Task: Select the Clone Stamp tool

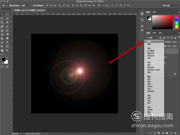Action: pos(2,30)
